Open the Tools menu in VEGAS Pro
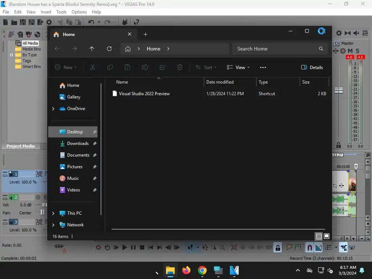This screenshot has width=372, height=279. [61, 12]
